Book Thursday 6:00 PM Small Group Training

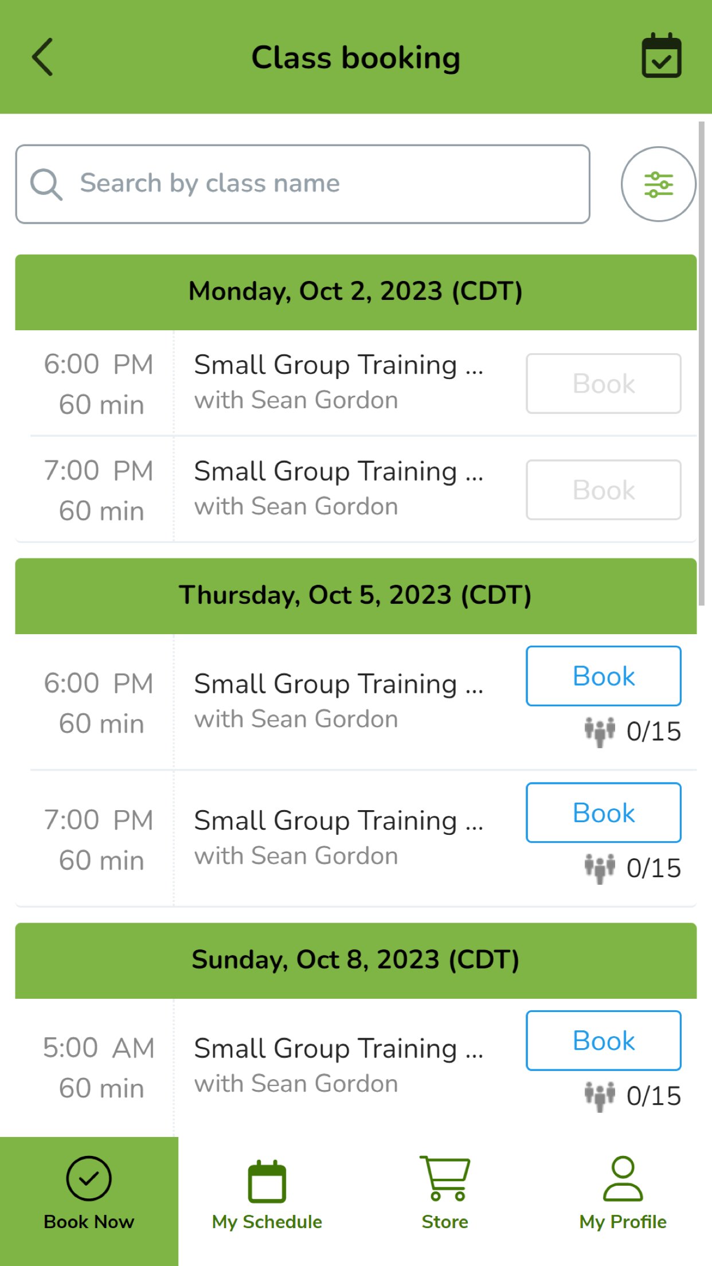tap(604, 676)
